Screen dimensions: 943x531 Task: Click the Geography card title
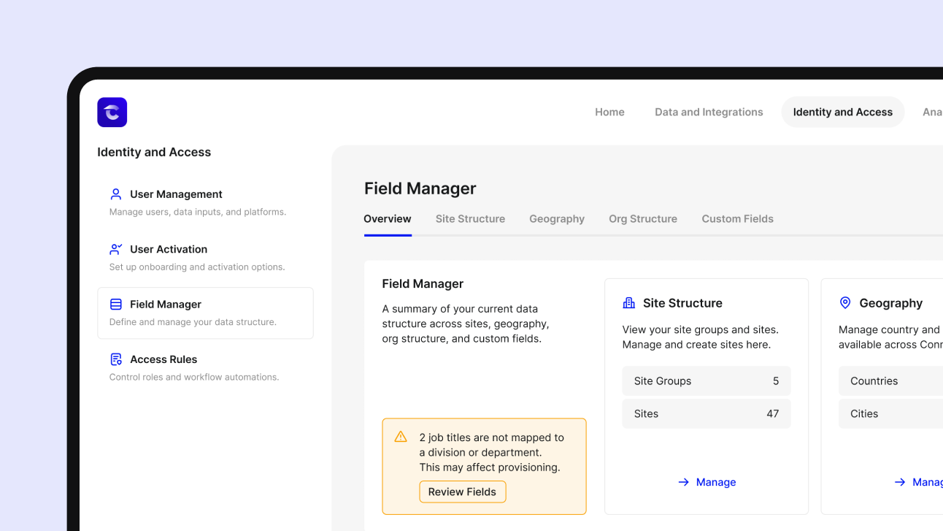890,303
